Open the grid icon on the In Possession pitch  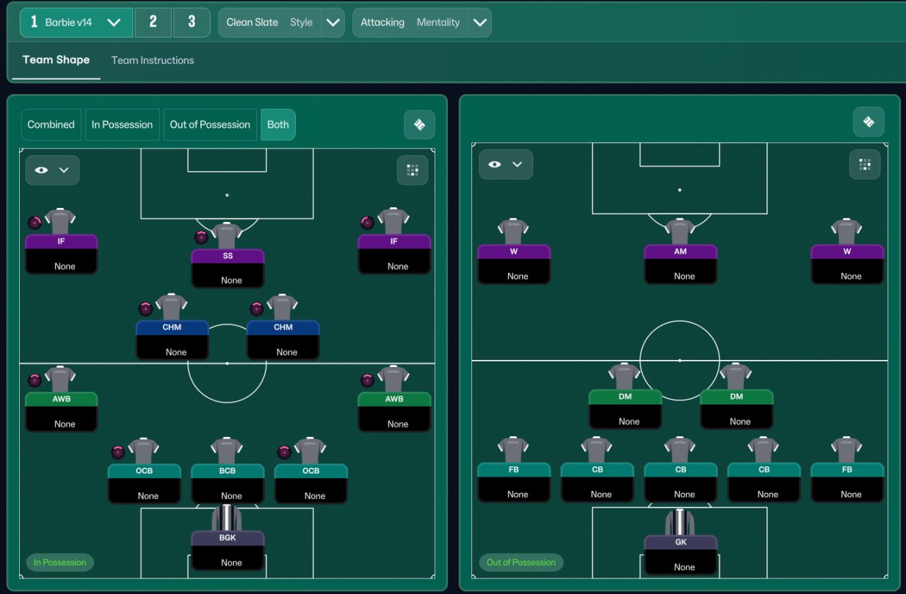tap(413, 170)
